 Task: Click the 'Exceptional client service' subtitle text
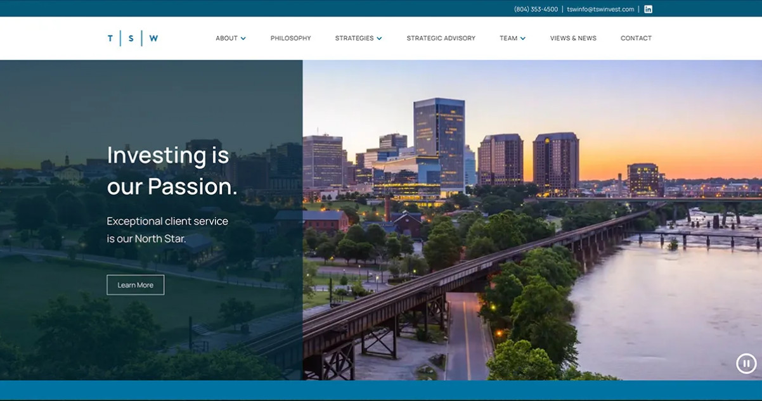167,230
